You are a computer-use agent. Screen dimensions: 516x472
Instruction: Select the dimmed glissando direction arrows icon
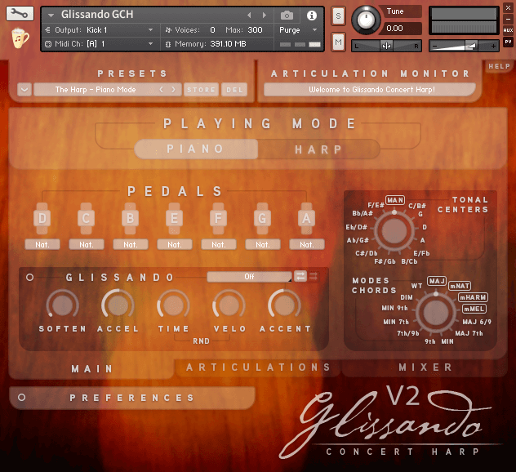pyautogui.click(x=314, y=276)
